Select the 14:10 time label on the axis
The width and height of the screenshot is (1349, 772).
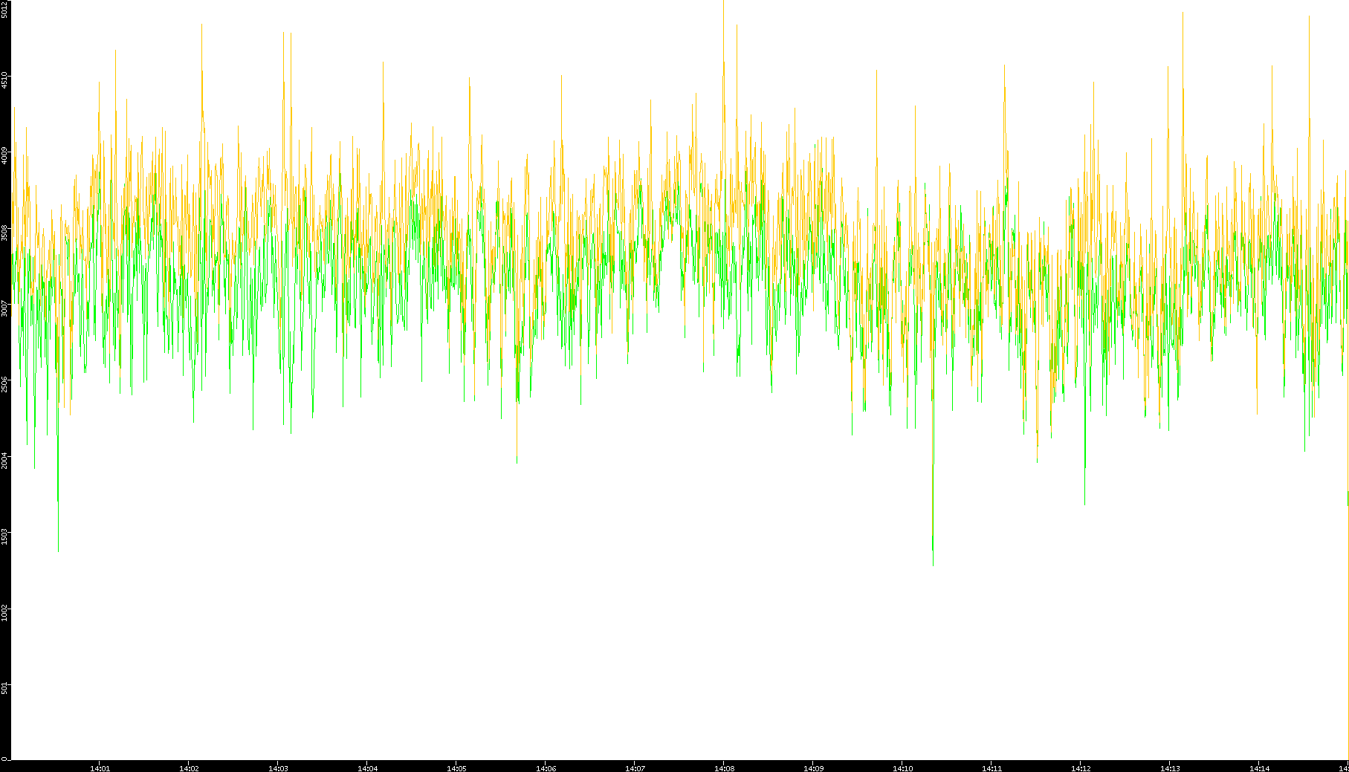pyautogui.click(x=902, y=768)
